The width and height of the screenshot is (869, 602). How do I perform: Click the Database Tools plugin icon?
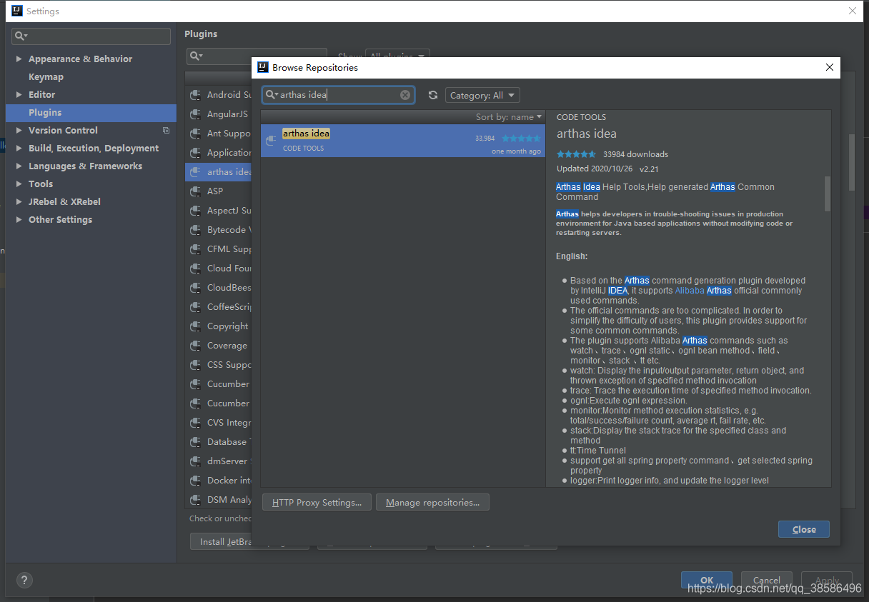pos(194,442)
